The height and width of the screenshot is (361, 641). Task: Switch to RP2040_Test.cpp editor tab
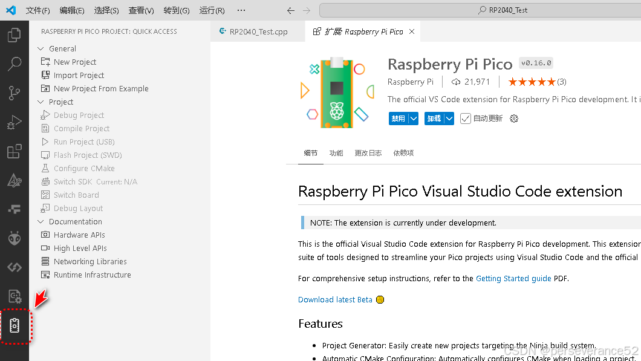258,31
